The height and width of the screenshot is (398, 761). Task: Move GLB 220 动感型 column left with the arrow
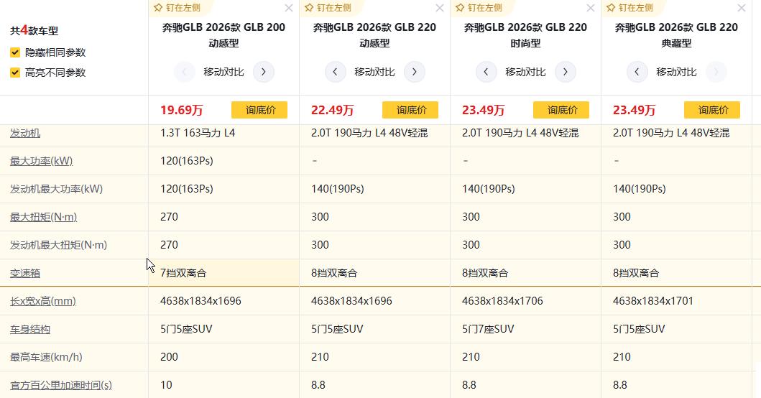pos(335,72)
